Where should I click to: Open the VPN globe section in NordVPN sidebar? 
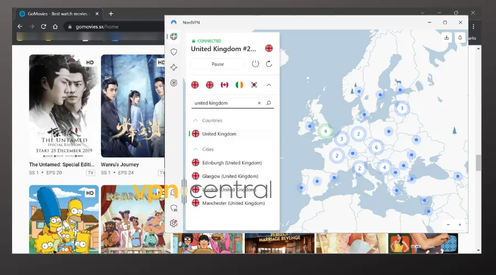174,36
